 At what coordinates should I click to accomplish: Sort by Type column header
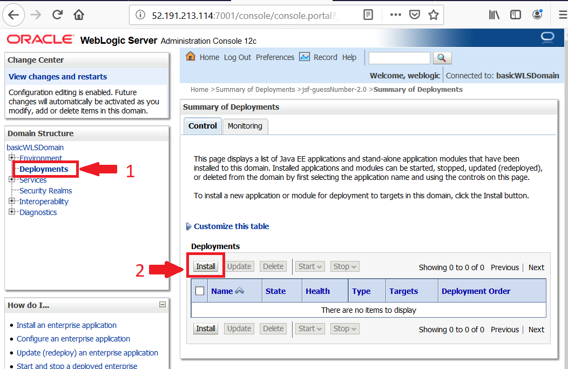click(361, 291)
